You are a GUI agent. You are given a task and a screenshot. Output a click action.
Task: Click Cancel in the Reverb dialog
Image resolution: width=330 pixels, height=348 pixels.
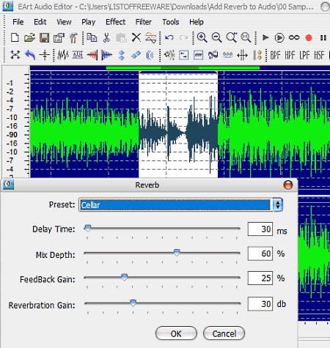point(224,333)
